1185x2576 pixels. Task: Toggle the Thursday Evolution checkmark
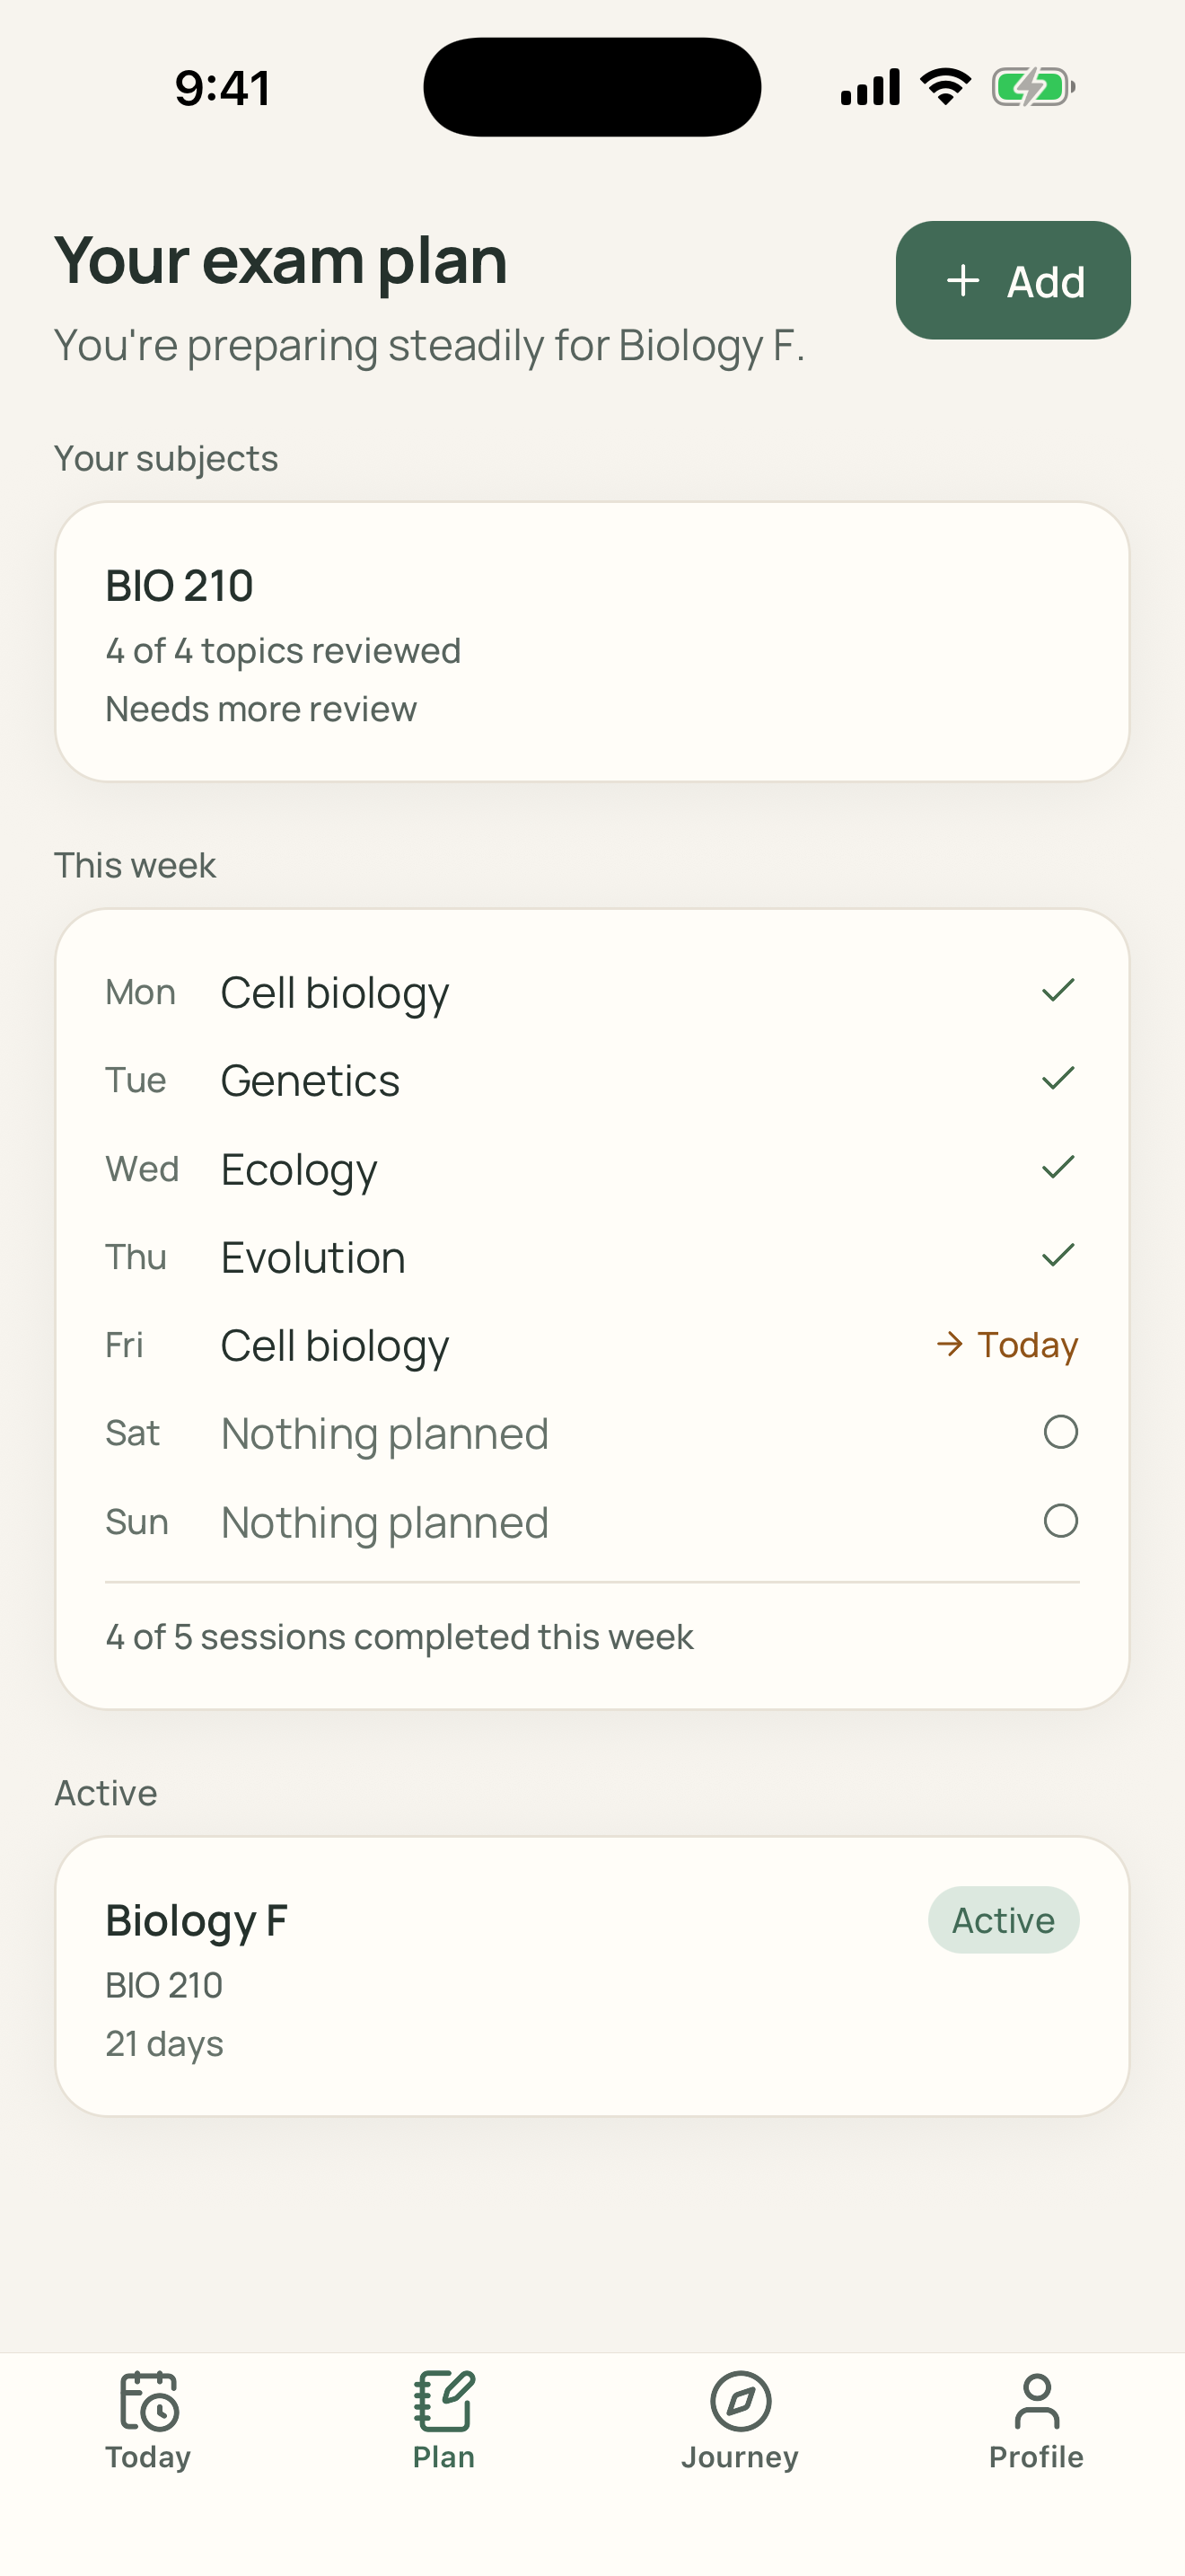(1058, 1255)
